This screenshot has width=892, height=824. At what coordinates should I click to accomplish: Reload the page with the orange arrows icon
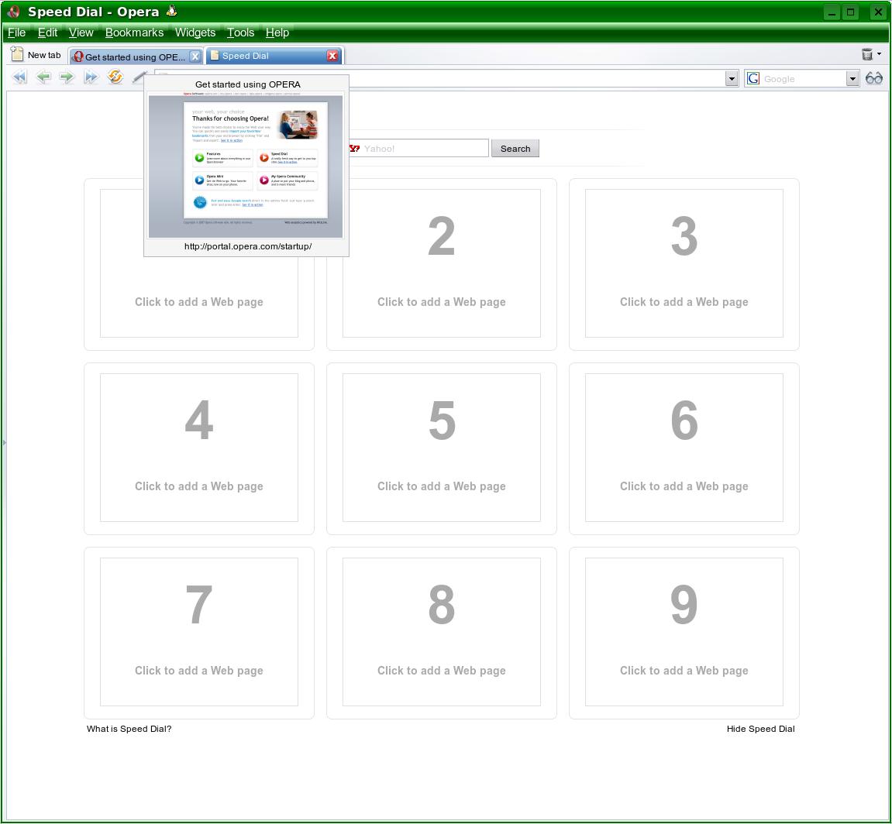click(115, 76)
